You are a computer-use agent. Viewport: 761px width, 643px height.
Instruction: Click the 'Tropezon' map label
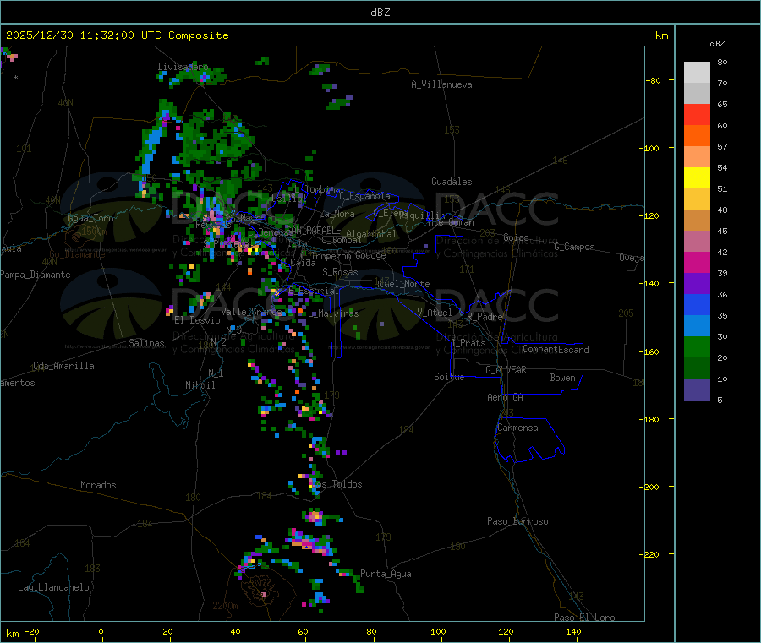pyautogui.click(x=331, y=255)
